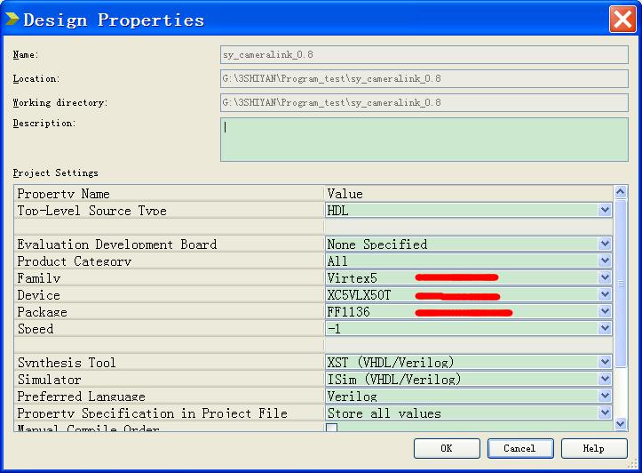Select the Evaluation Development Board label

click(x=117, y=245)
